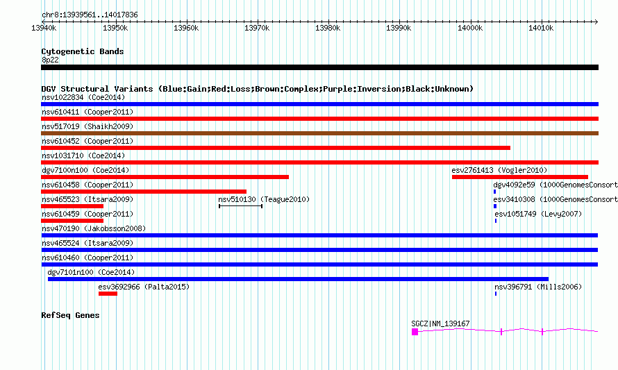This screenshot has width=618, height=370.
Task: Click esv2761413 (Vogler2010) label
Action: [x=499, y=170]
